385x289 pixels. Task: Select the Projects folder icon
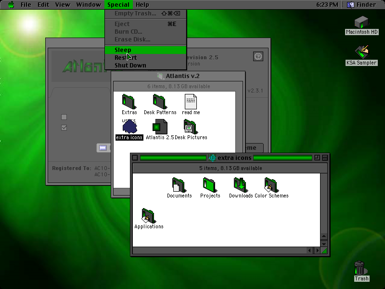[210, 185]
